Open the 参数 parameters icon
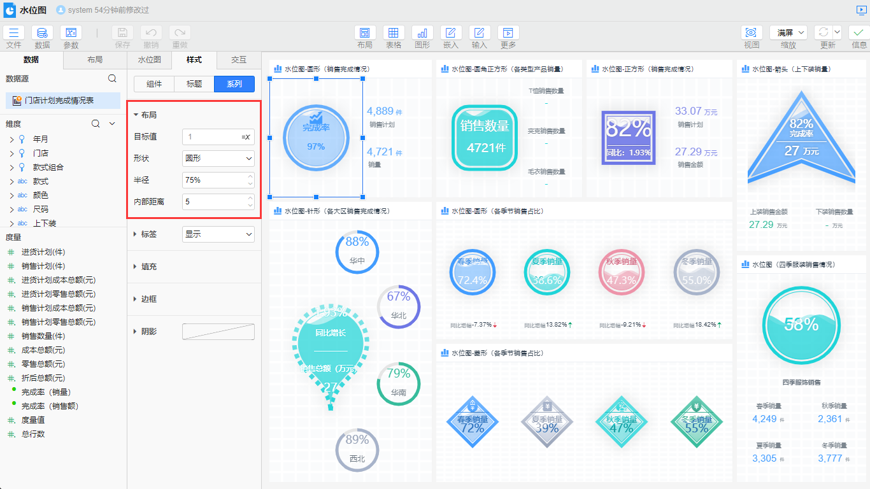Image resolution: width=870 pixels, height=489 pixels. click(x=71, y=33)
